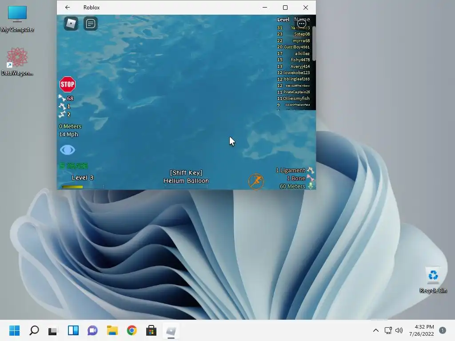The image size is (455, 341).
Task: Open the Roblox menu icon
Action: 71,24
